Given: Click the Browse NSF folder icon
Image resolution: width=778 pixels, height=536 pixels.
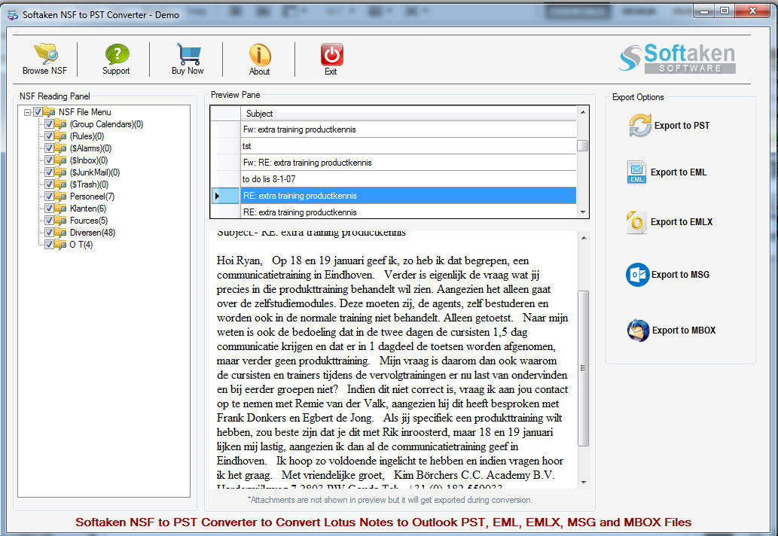Looking at the screenshot, I should 46,53.
